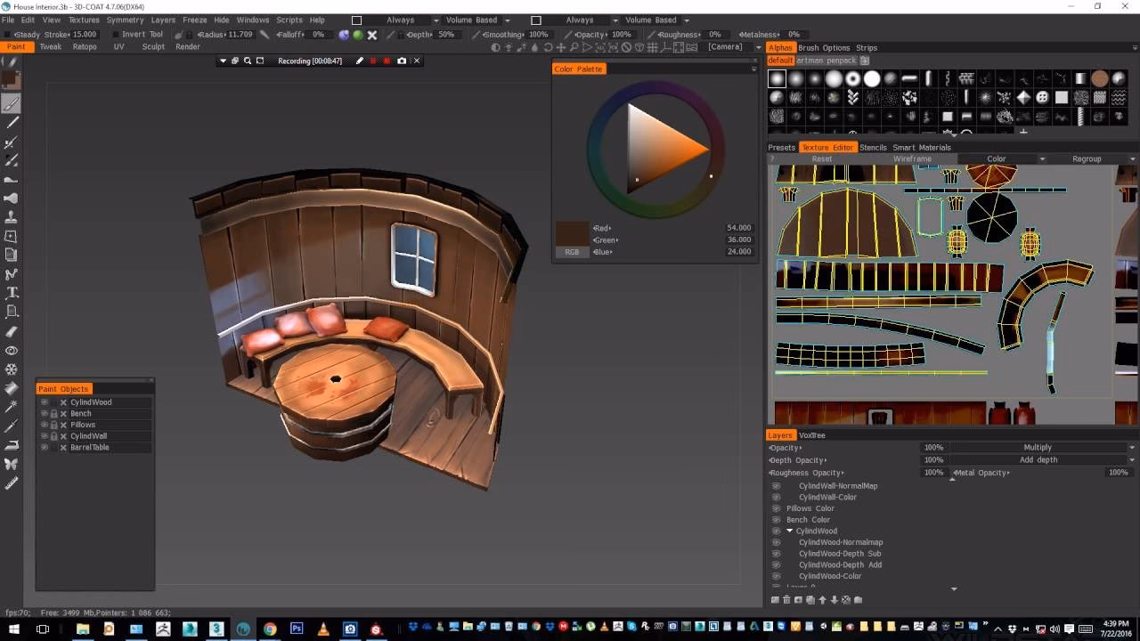Switch to the Smart Materials tab

pyautogui.click(x=922, y=147)
